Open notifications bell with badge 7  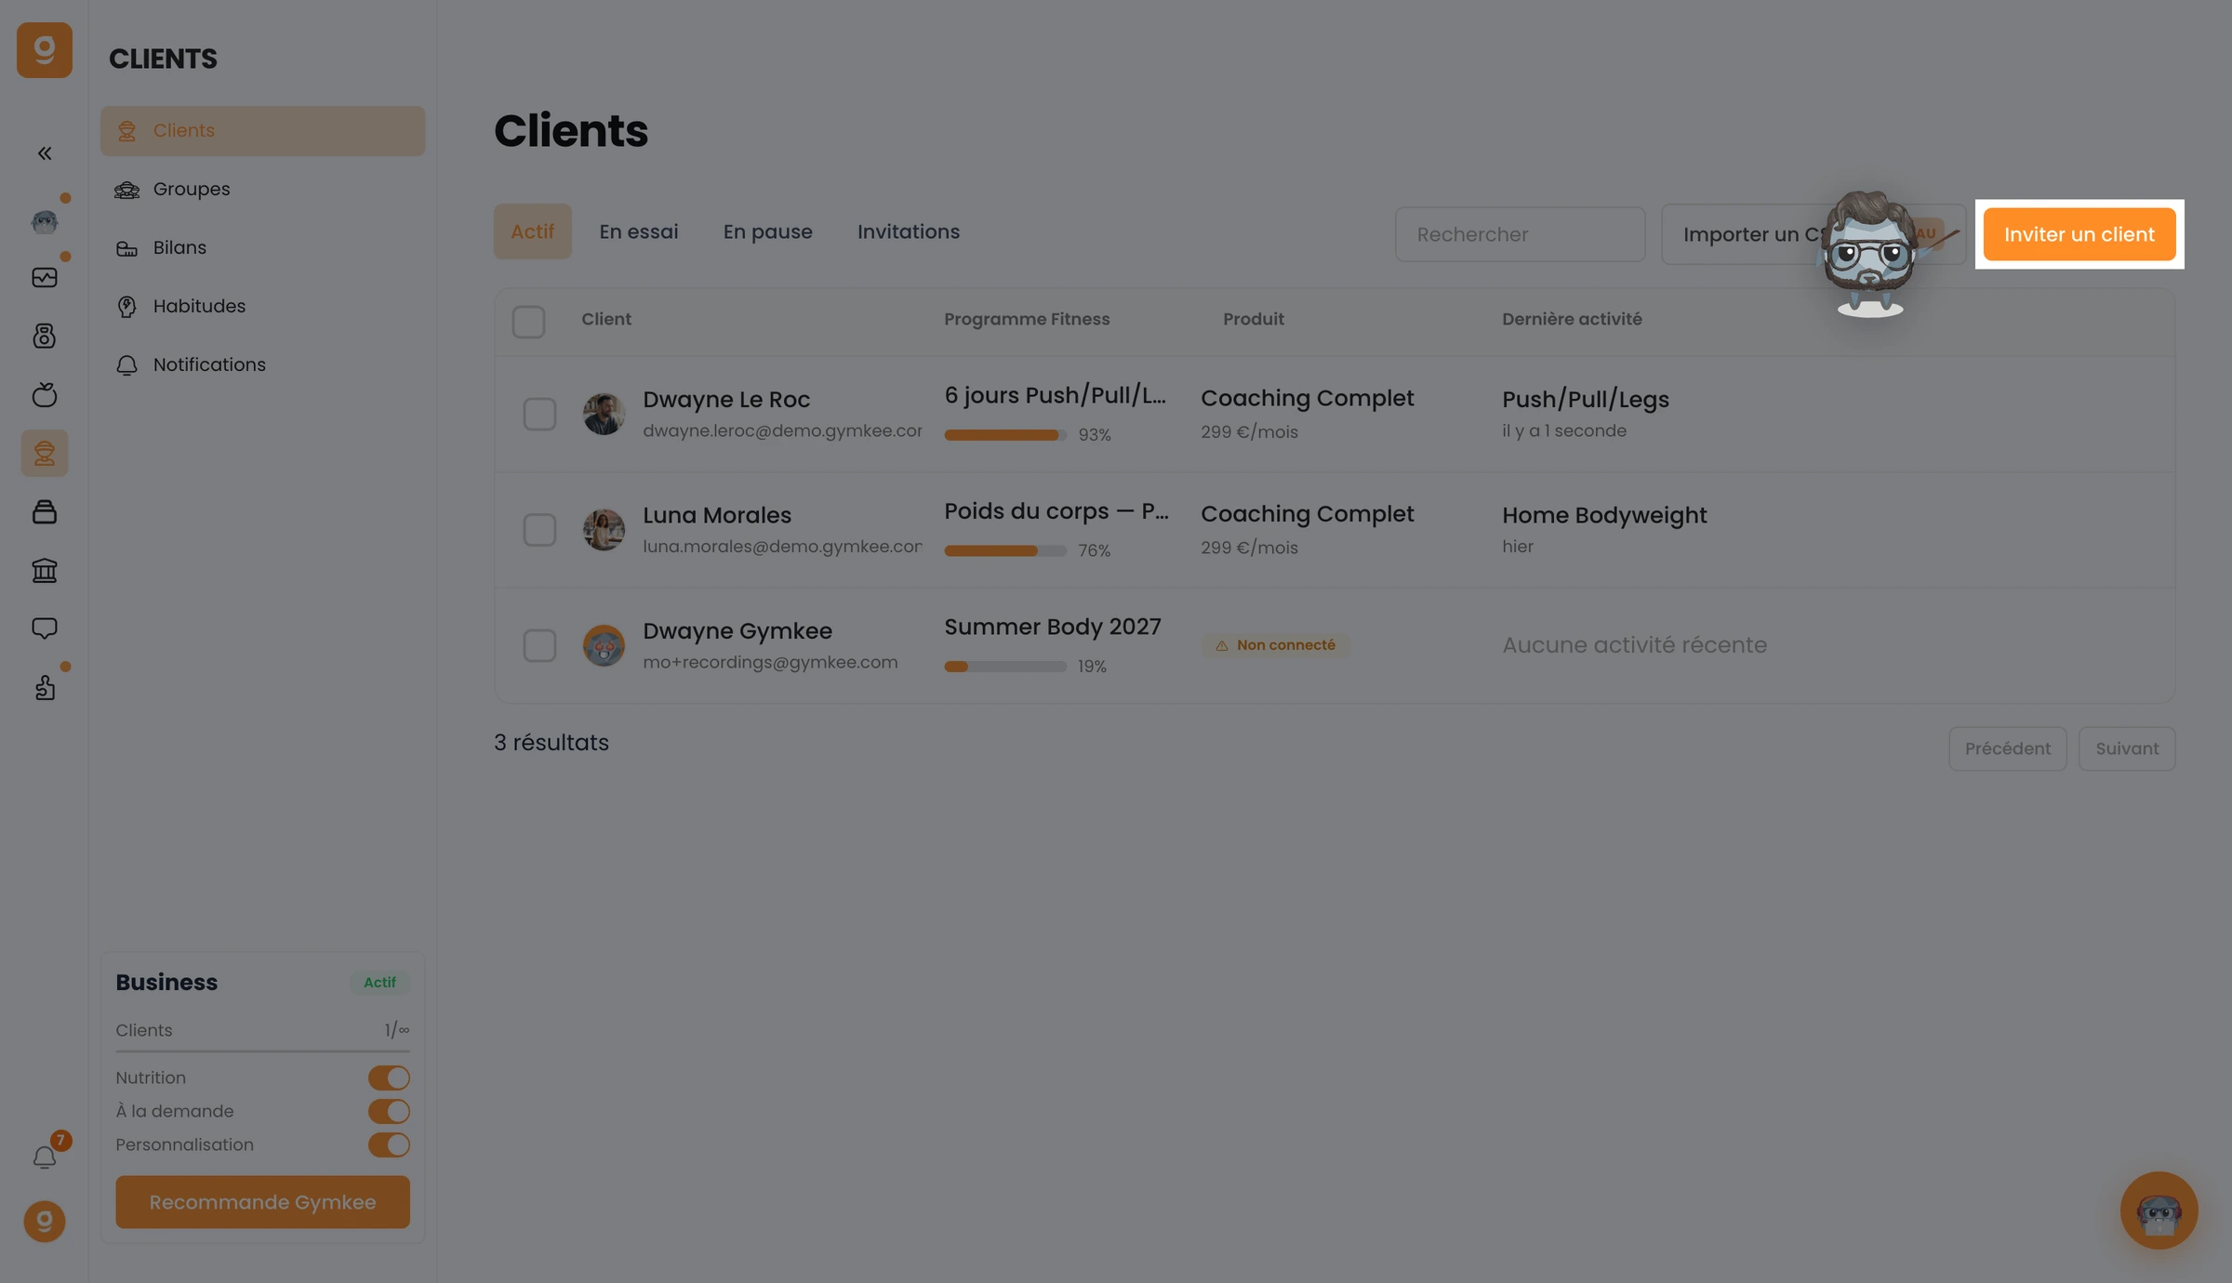coord(45,1157)
